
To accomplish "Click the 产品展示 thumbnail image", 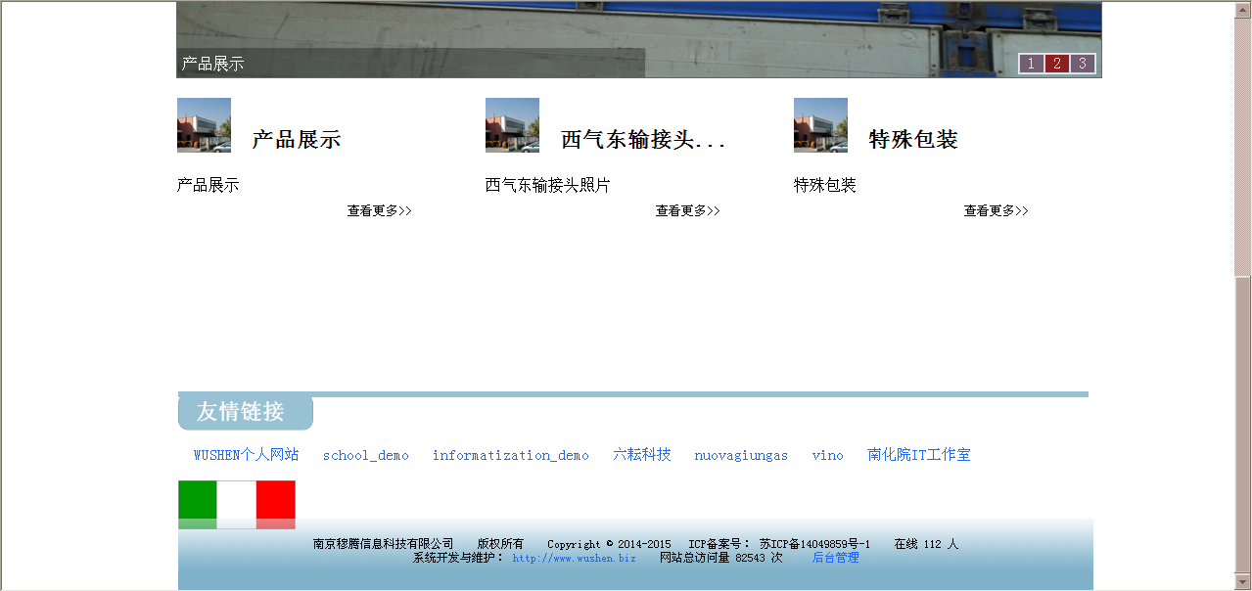I will pos(204,125).
